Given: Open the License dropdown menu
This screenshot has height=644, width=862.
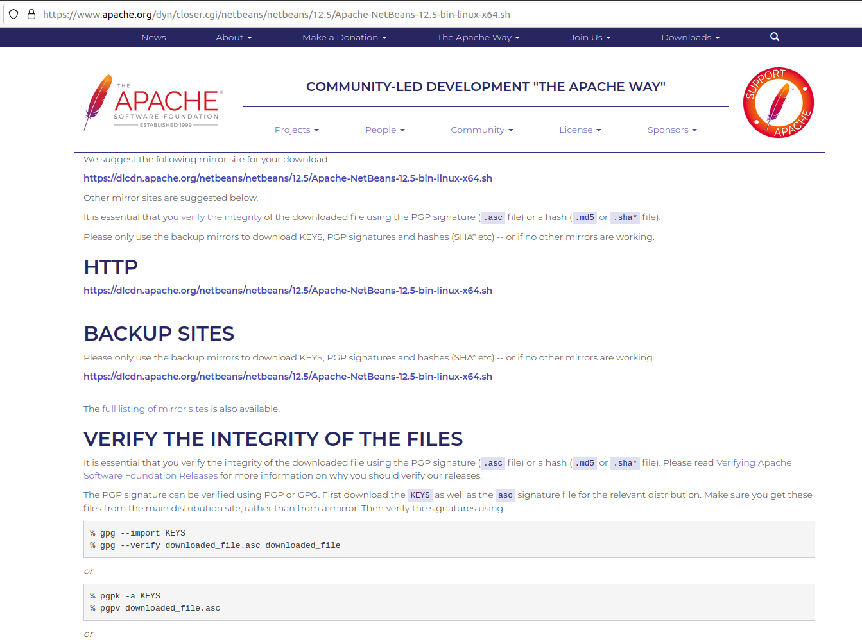Looking at the screenshot, I should tap(580, 130).
